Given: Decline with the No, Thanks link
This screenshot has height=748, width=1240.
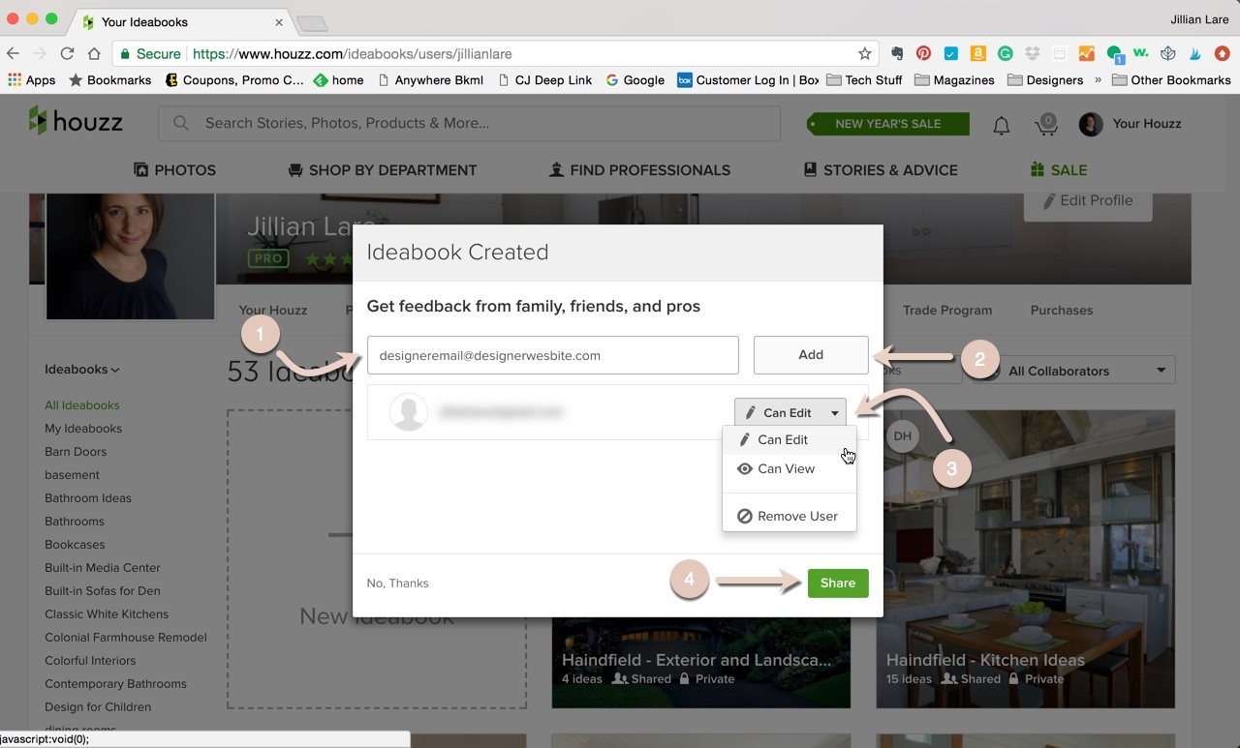Looking at the screenshot, I should click(x=397, y=583).
